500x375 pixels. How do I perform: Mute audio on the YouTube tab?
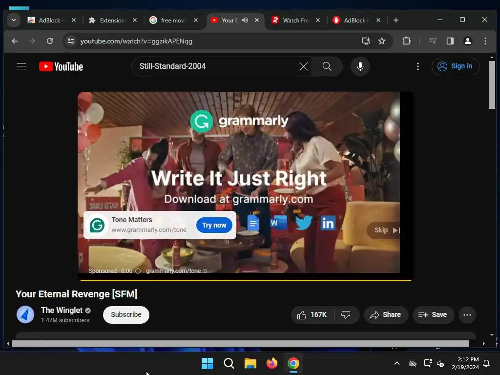pyautogui.click(x=245, y=20)
